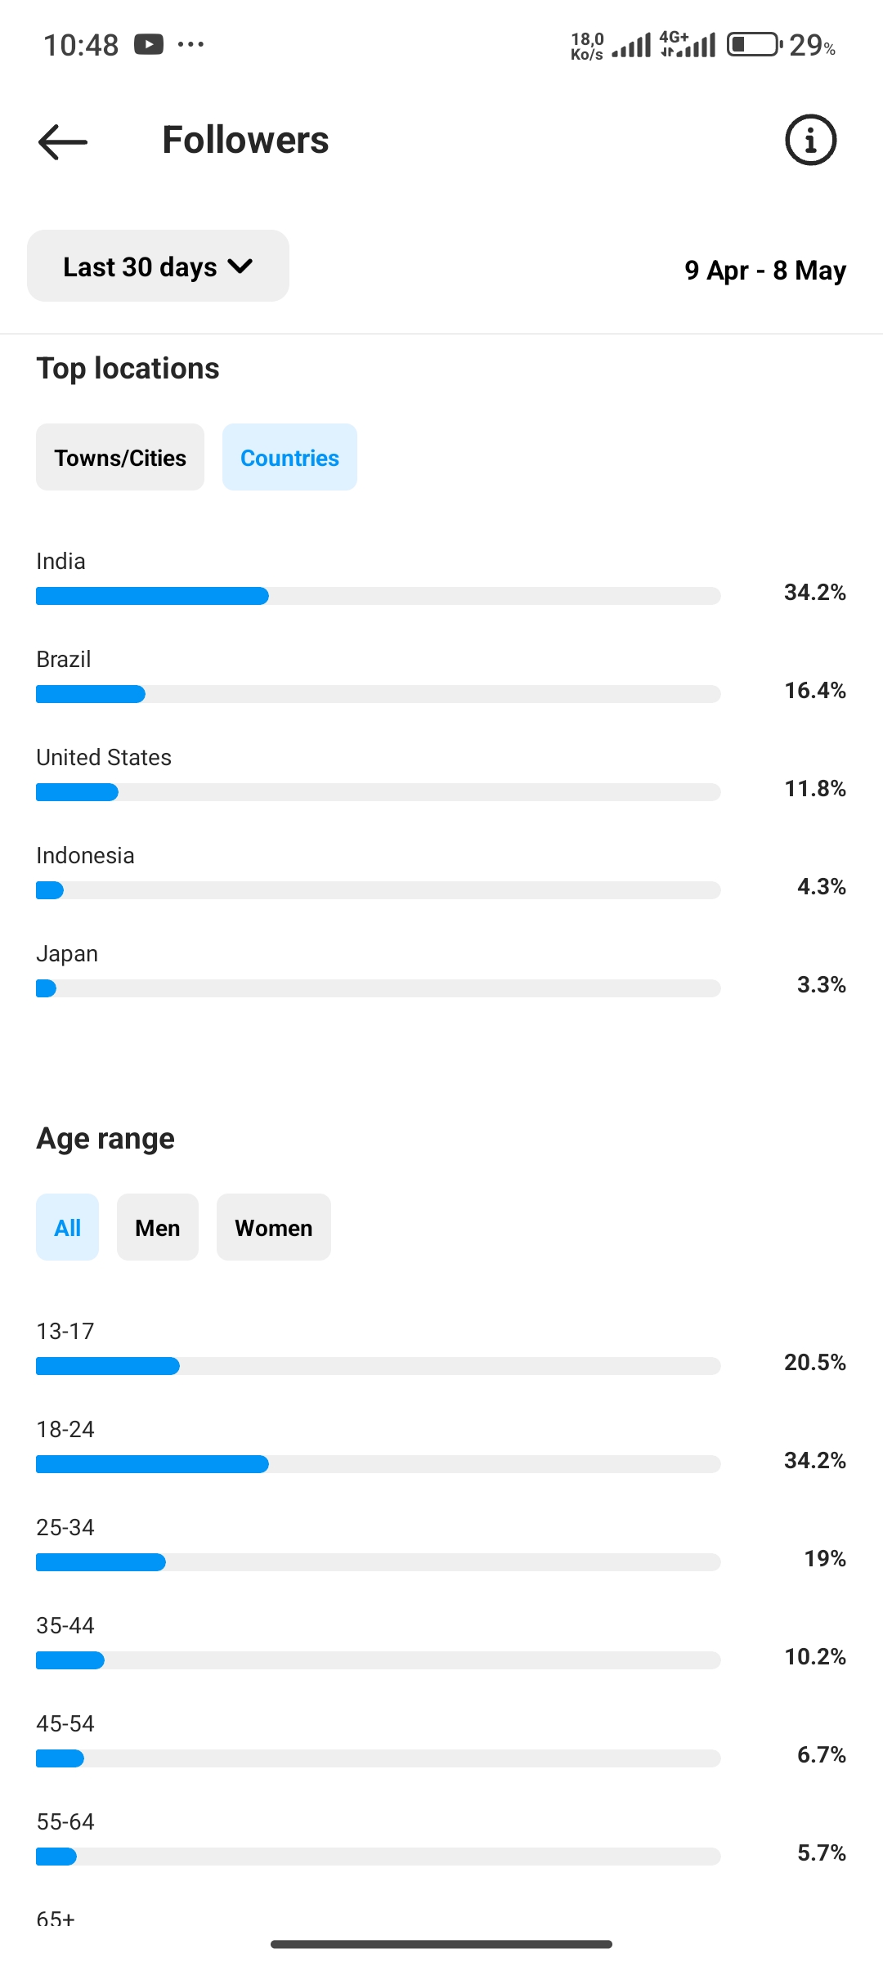
Task: Tap the United States bar
Action: [378, 792]
